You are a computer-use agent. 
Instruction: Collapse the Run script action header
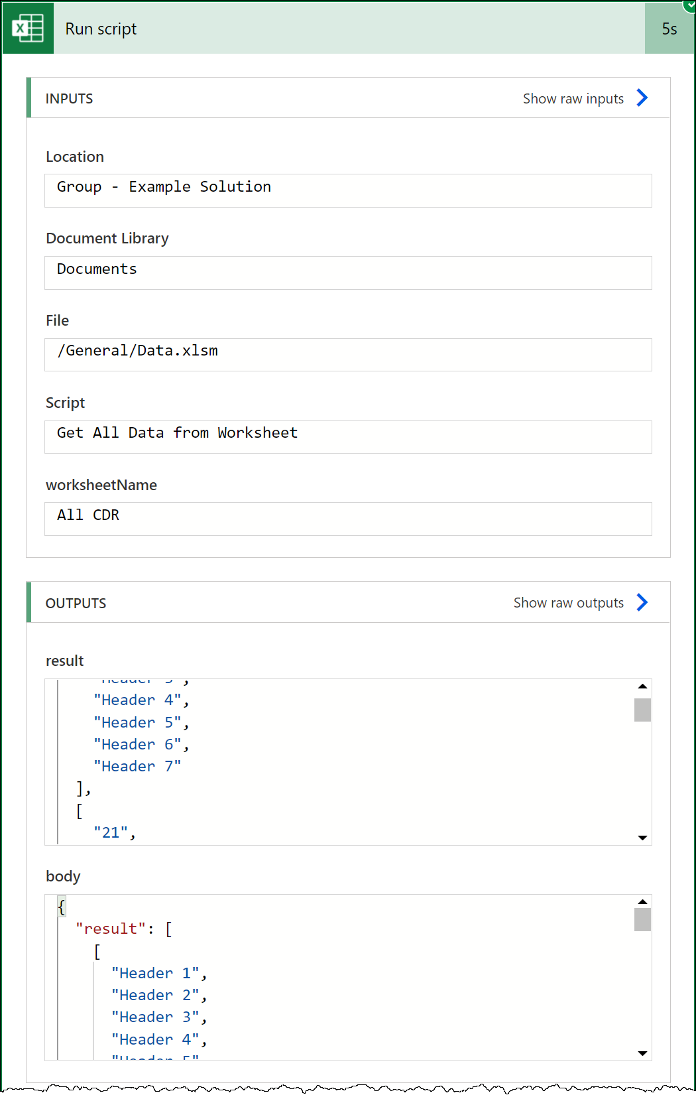tap(331, 29)
